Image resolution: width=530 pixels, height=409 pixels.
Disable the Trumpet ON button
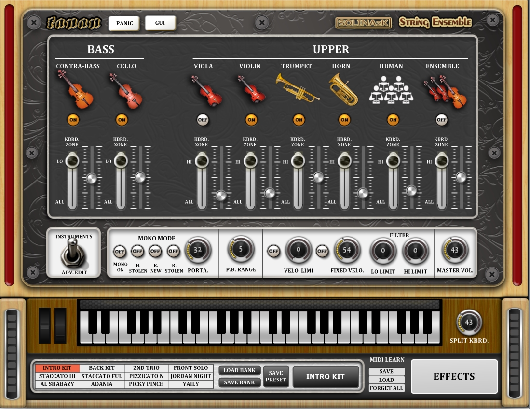(x=299, y=119)
